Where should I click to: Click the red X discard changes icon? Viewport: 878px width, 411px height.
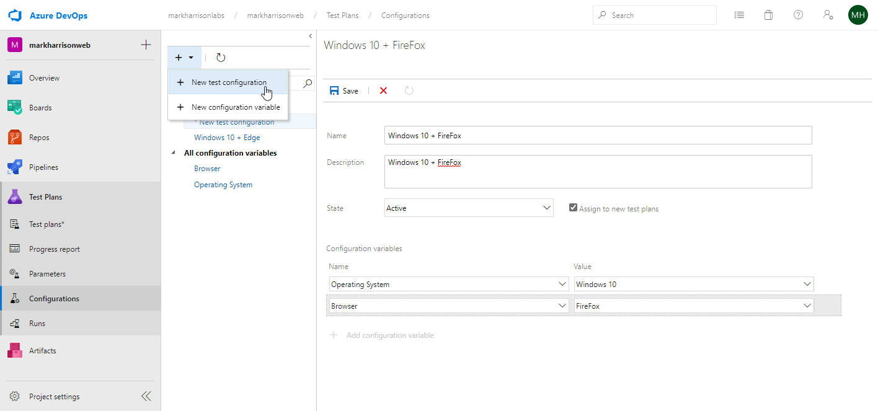(x=383, y=91)
